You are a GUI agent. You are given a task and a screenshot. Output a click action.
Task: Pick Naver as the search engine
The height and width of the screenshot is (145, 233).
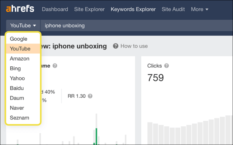[17, 108]
